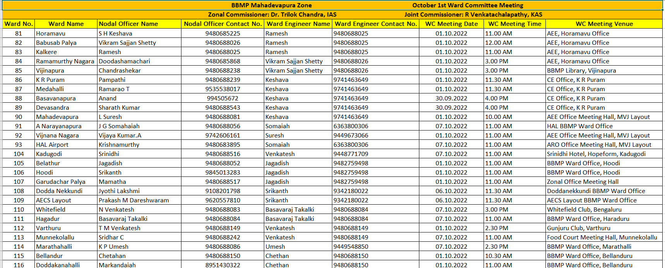Select ward name 'Belathur'
Image resolution: width=665 pixels, height=268 pixels.
tap(66, 163)
